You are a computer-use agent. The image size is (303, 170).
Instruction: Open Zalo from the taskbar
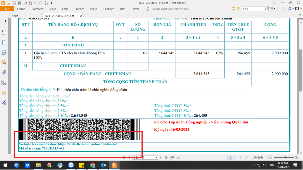click(71, 165)
